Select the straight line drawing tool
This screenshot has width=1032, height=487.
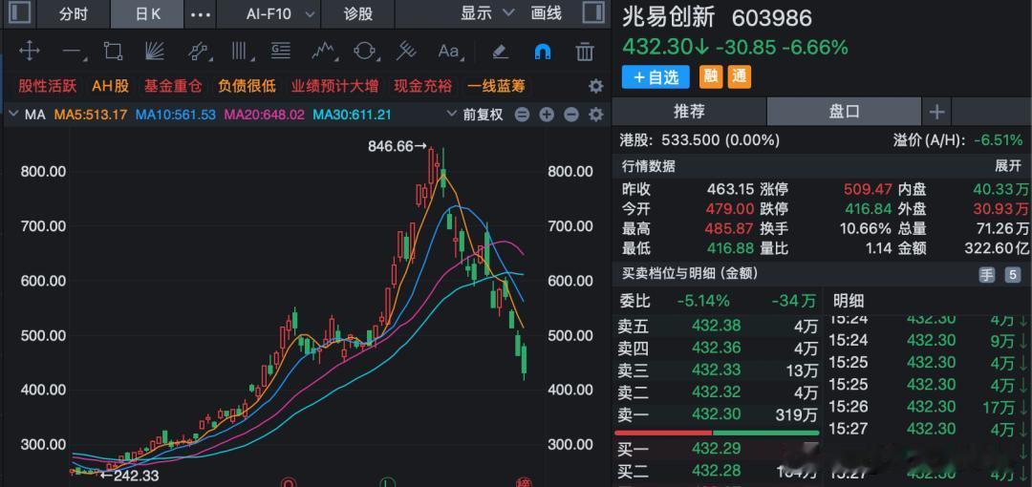71,51
